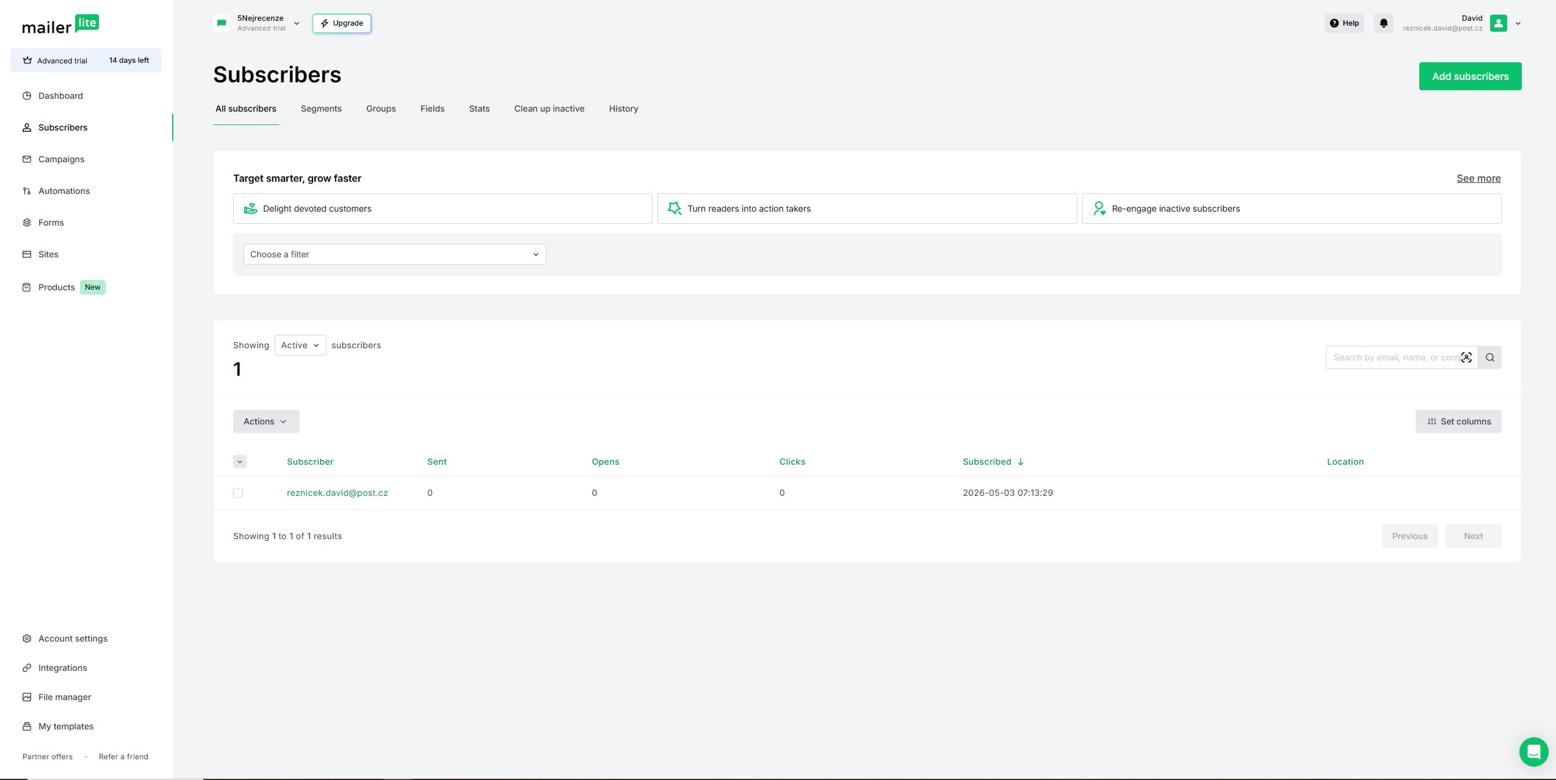Click the green user avatar icon
This screenshot has width=1556, height=780.
coord(1498,23)
